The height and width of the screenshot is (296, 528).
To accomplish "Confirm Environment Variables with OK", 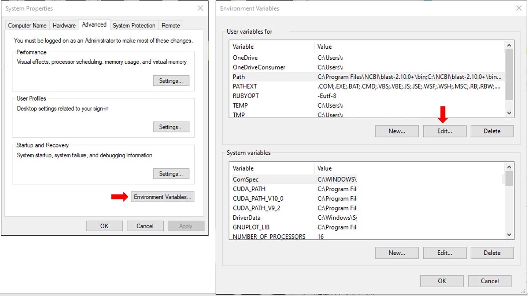I will (x=442, y=281).
